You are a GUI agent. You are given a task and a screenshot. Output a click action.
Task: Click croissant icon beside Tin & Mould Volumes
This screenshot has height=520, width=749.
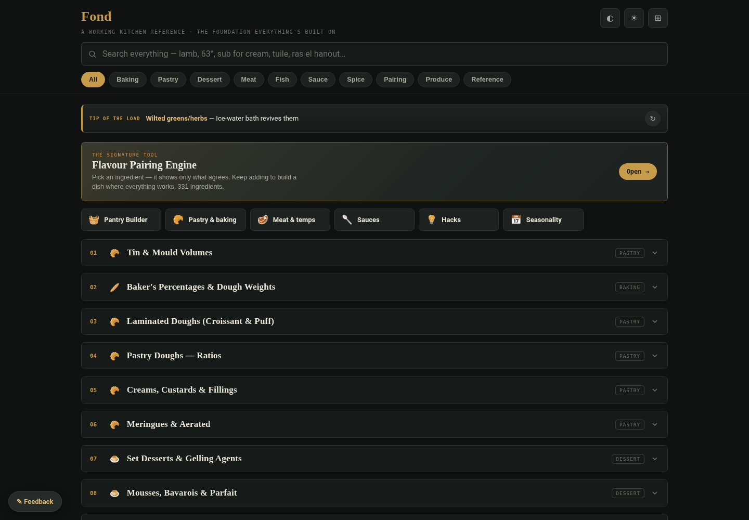pyautogui.click(x=115, y=253)
